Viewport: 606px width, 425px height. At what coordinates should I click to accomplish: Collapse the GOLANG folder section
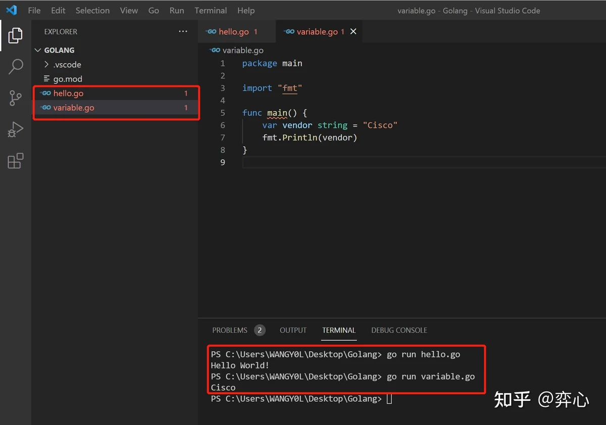coord(37,50)
